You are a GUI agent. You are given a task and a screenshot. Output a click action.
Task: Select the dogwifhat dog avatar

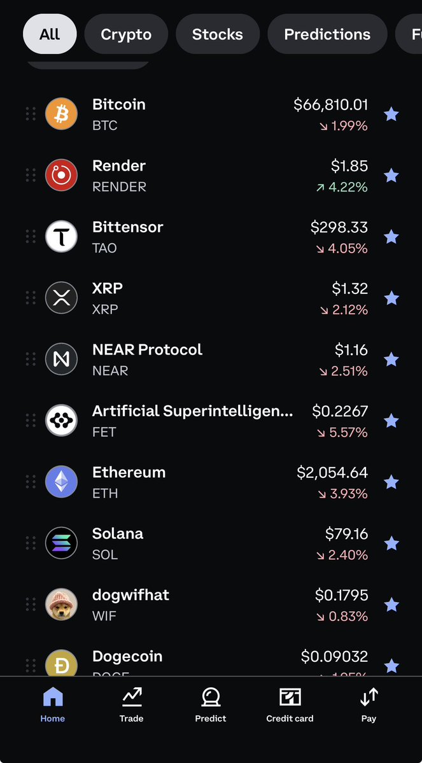[61, 605]
